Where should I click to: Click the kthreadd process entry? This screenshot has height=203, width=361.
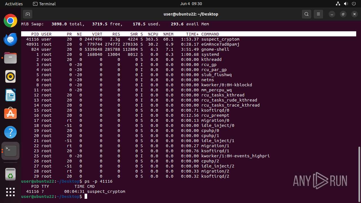[212, 59]
